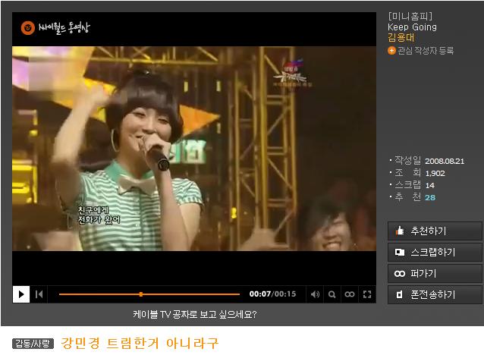Click the date 2008.08.21
484x355 pixels.
point(445,161)
